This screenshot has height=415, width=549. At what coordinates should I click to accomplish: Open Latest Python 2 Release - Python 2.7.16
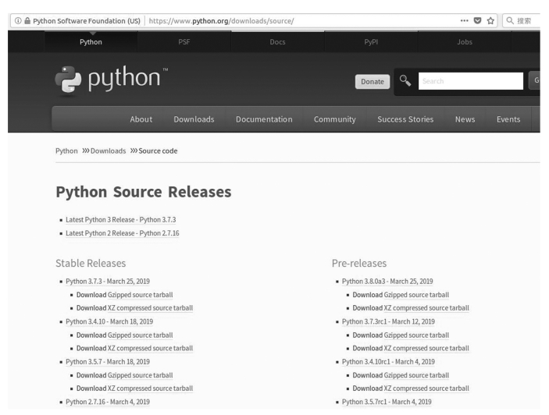pos(123,233)
